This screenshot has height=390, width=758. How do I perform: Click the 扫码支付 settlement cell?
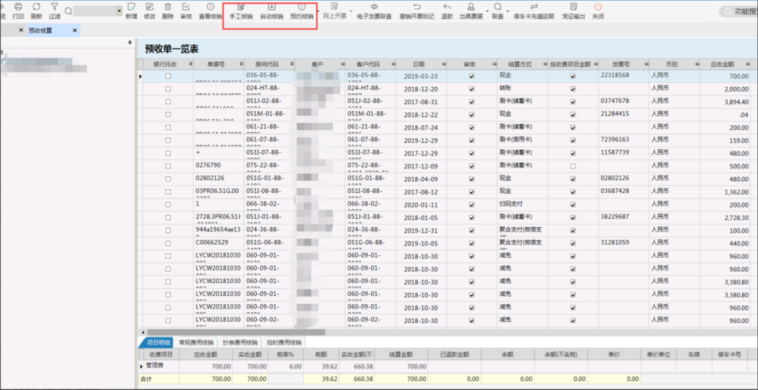(522, 204)
